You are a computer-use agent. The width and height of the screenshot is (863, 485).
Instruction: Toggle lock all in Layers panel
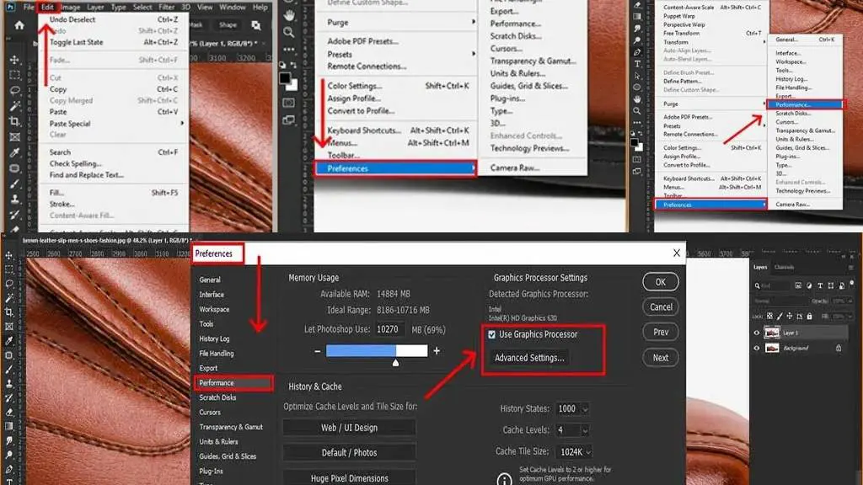click(x=809, y=317)
